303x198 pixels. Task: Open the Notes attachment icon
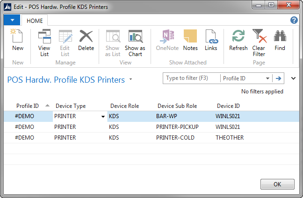point(190,40)
